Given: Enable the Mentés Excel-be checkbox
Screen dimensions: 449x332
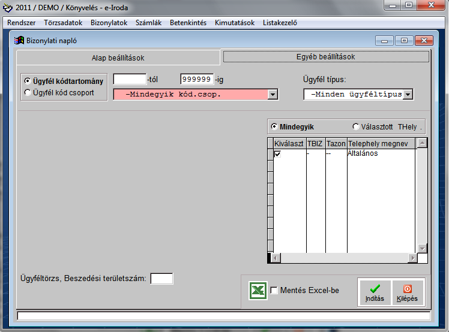Looking at the screenshot, I should coord(274,291).
